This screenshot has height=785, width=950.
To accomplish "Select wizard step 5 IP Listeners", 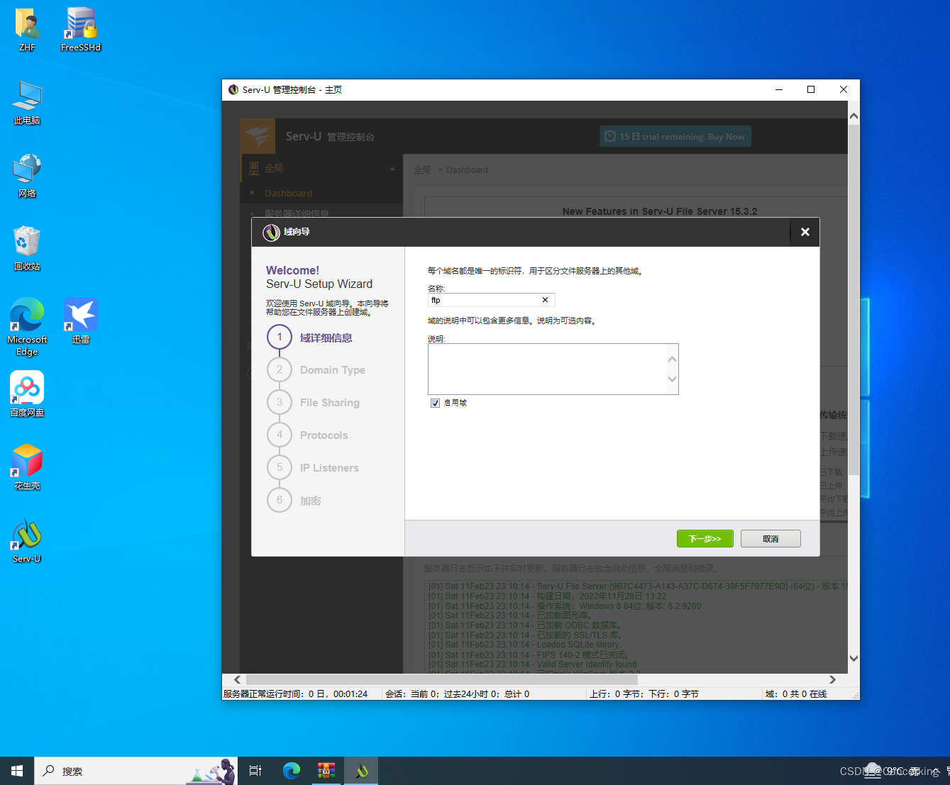I will 313,468.
